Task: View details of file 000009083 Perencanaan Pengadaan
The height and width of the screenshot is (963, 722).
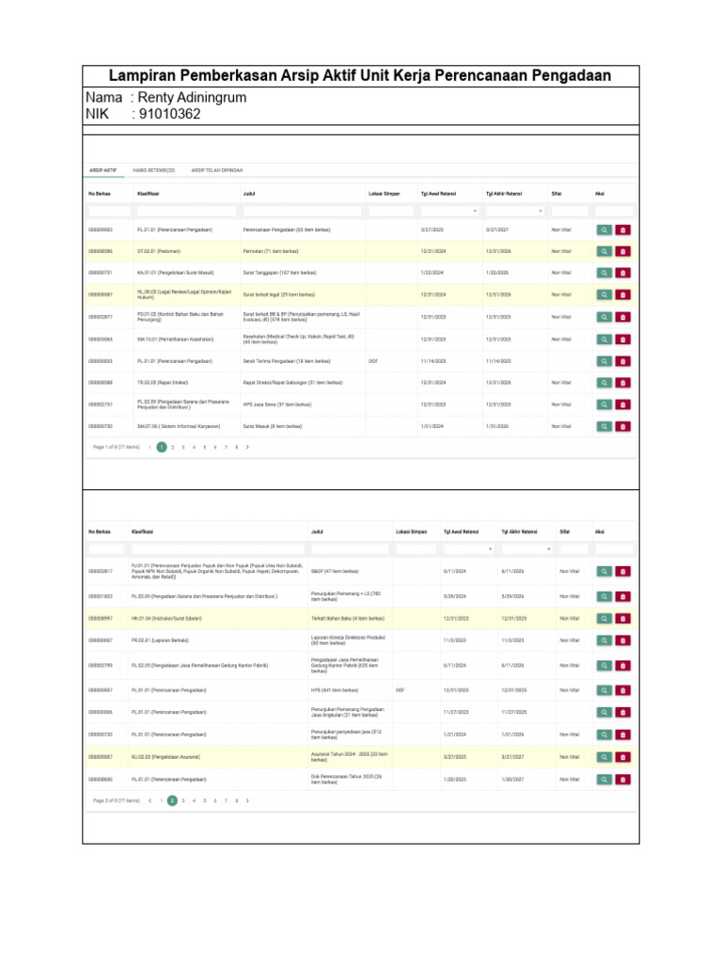Action: 604,229
